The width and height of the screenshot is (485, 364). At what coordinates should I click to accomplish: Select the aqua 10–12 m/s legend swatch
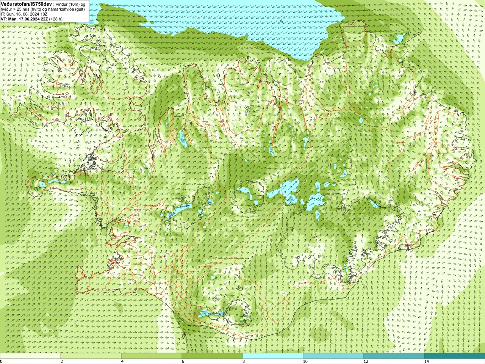pos(333,356)
